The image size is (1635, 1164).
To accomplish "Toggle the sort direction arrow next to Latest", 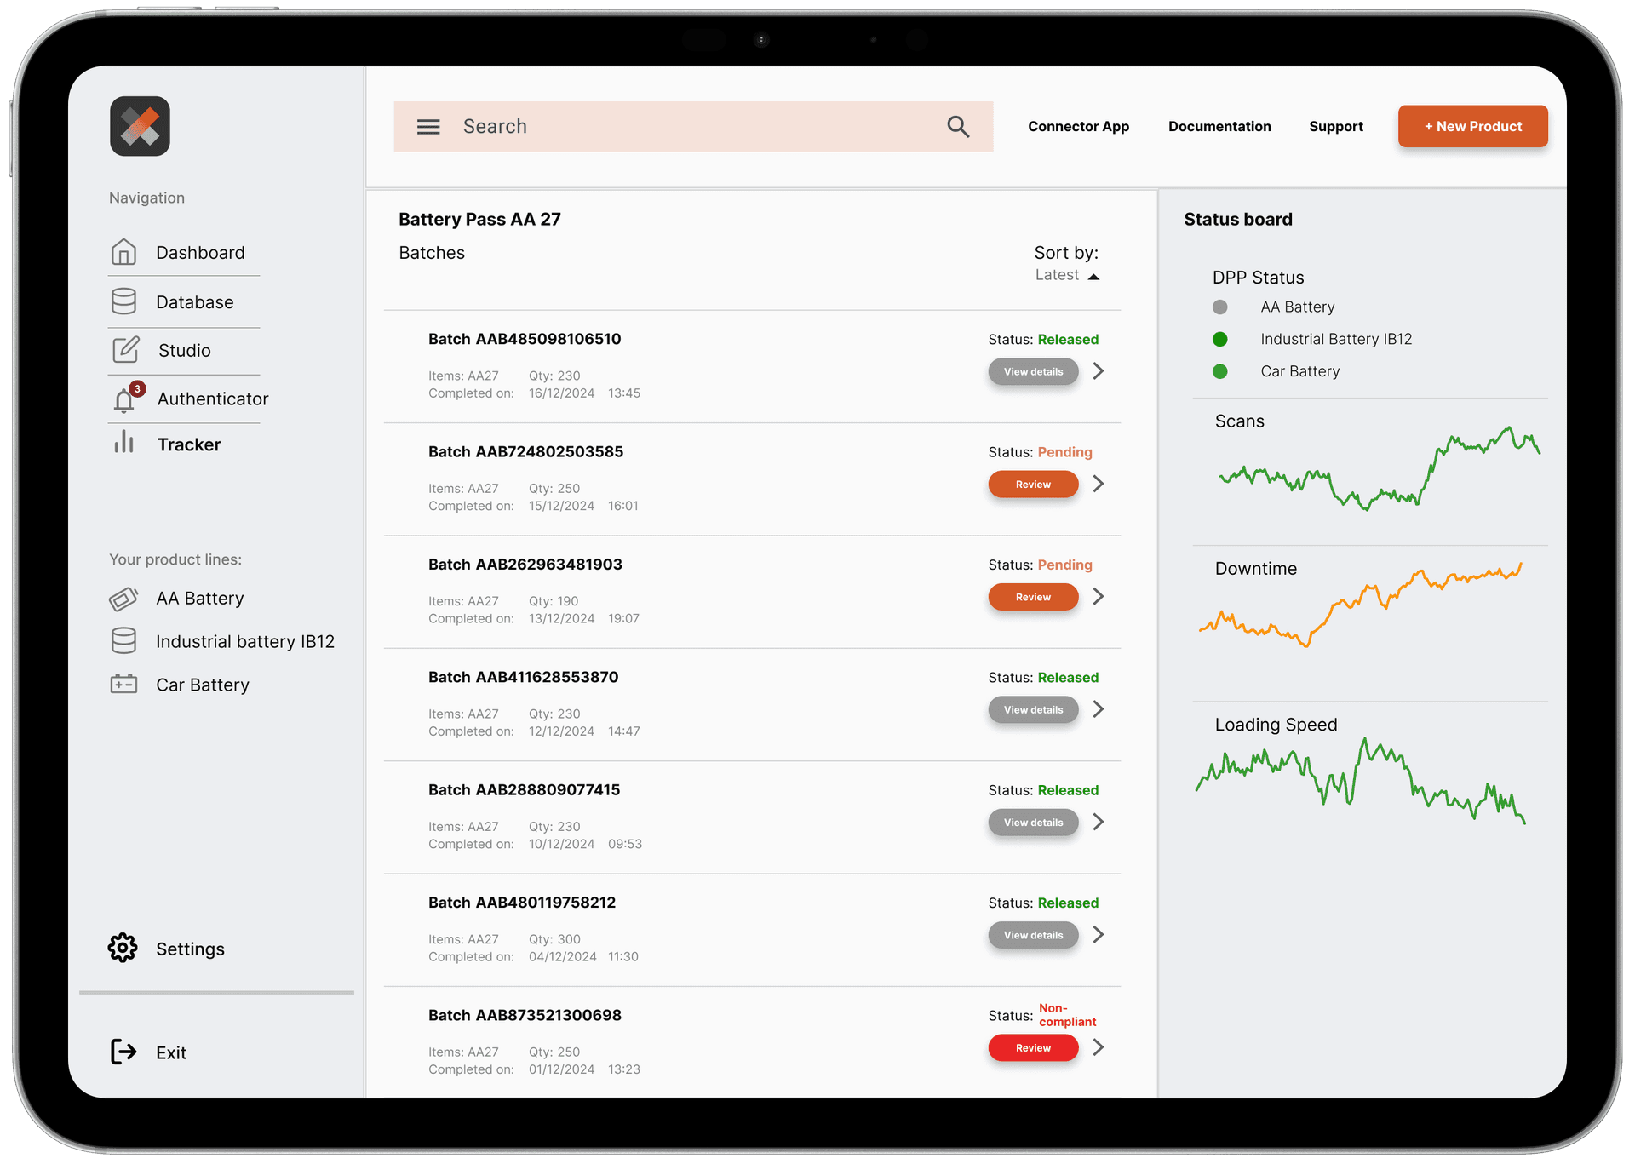I will 1094,276.
